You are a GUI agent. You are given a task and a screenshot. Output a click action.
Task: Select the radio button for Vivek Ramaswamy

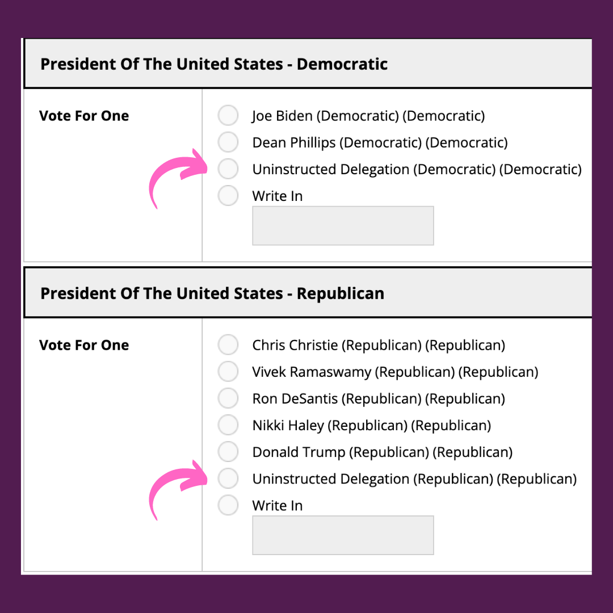228,371
